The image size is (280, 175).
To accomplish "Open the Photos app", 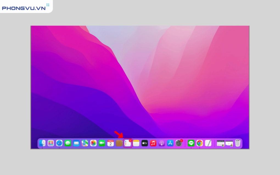I will 93,143.
